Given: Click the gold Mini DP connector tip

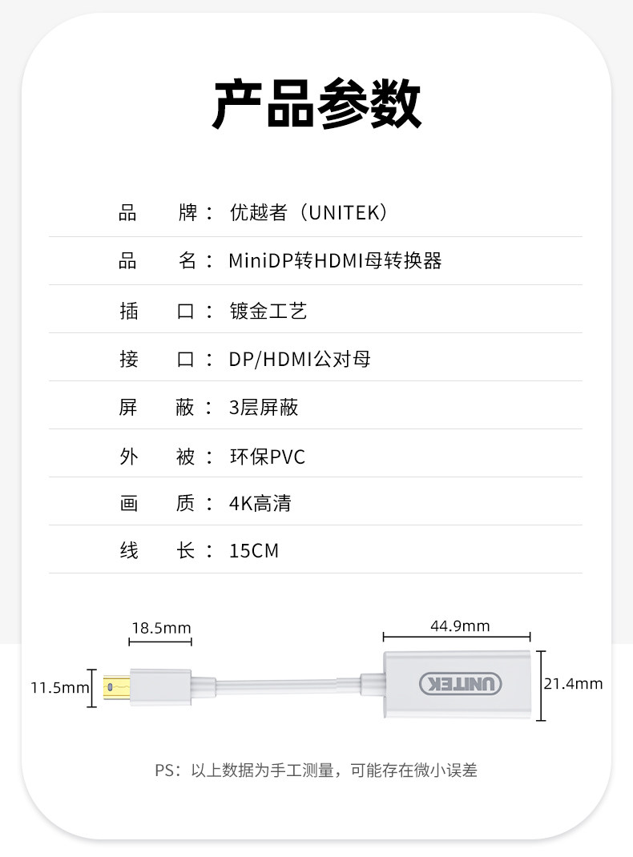Looking at the screenshot, I should [x=117, y=686].
